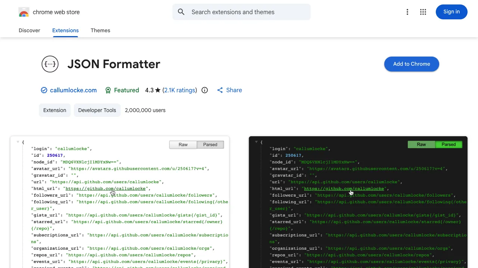Click Parsed toggle in light screenshot
This screenshot has width=478, height=268.
click(x=210, y=144)
